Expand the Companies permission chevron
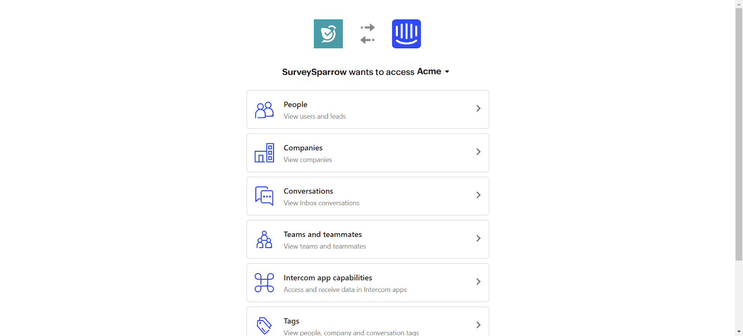Screen dimensions: 743x336 pos(478,152)
